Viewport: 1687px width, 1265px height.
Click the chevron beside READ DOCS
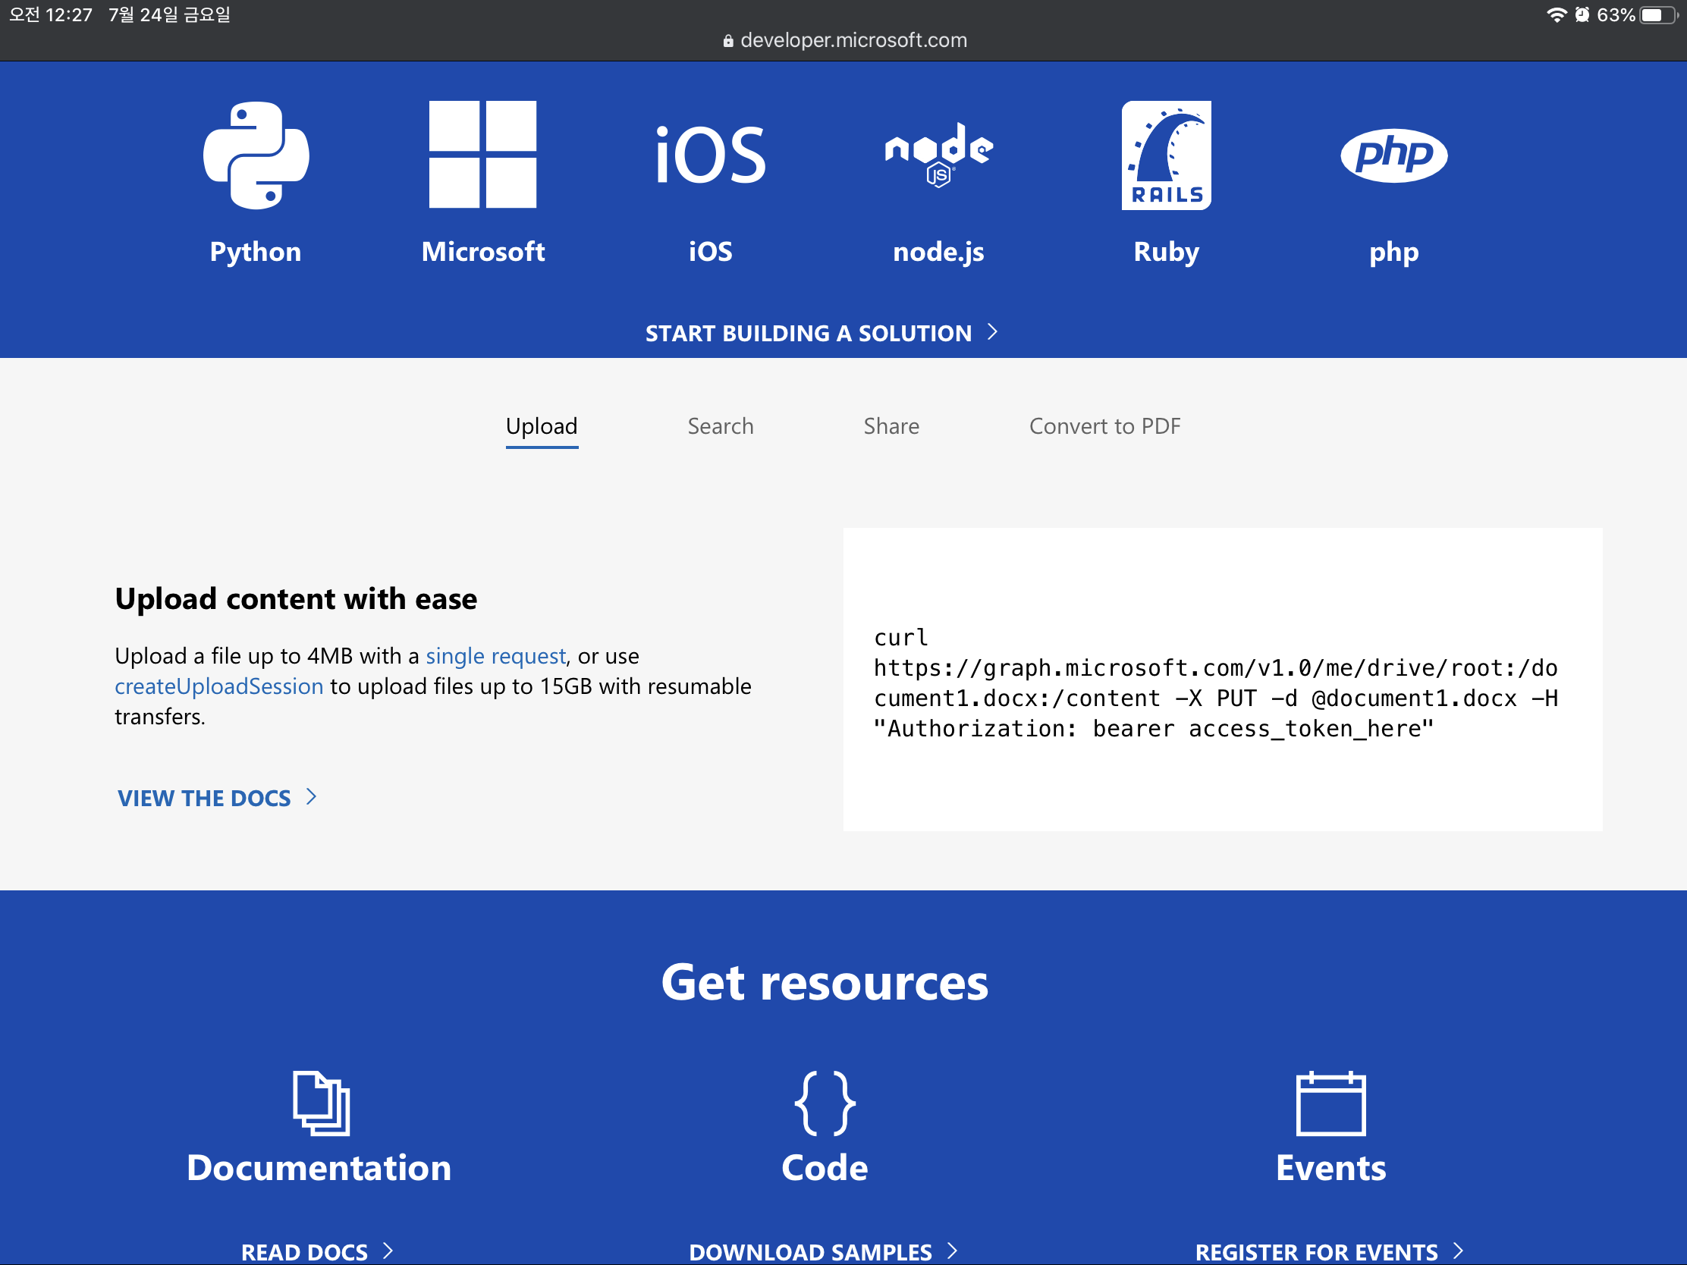(x=388, y=1251)
